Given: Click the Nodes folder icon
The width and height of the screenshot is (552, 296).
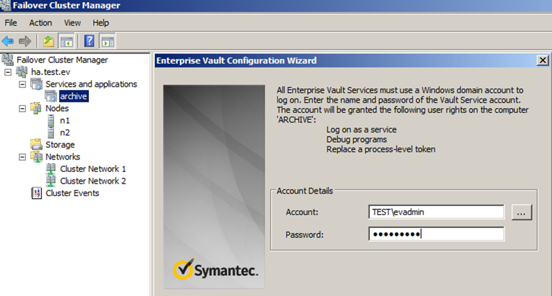Looking at the screenshot, I should point(36,108).
